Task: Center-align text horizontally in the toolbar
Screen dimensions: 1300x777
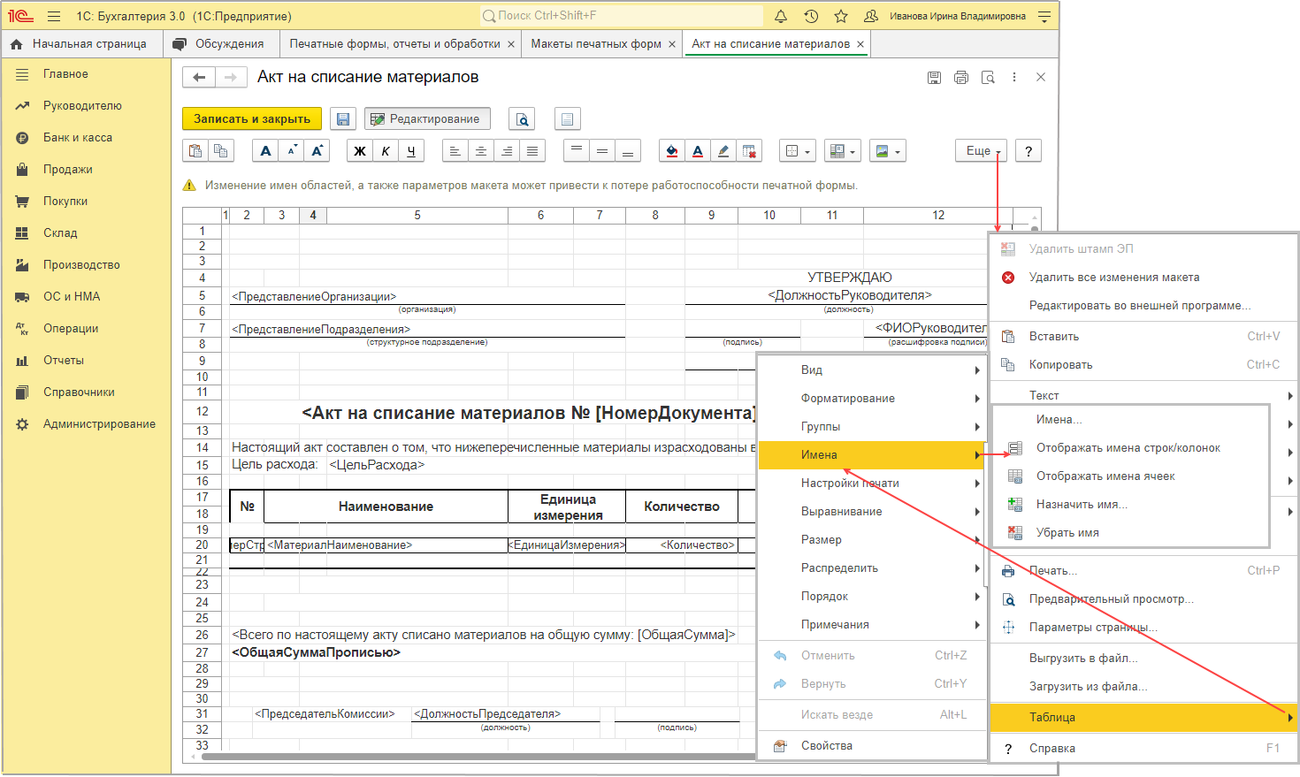Action: point(480,151)
